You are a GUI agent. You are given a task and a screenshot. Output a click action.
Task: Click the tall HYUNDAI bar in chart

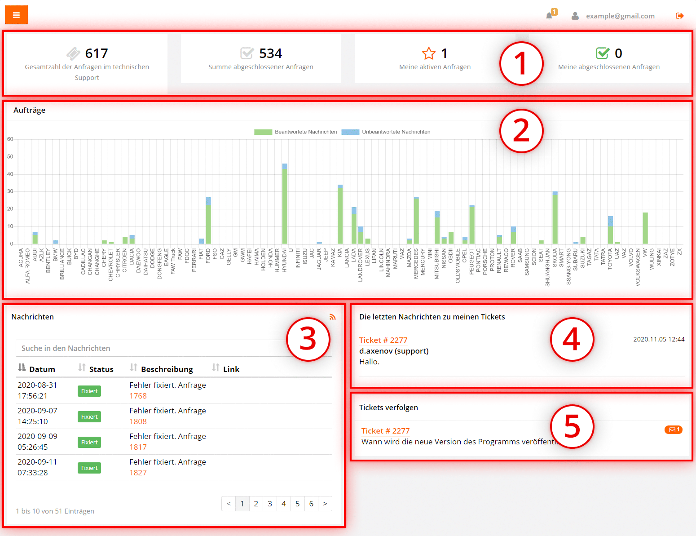[285, 207]
